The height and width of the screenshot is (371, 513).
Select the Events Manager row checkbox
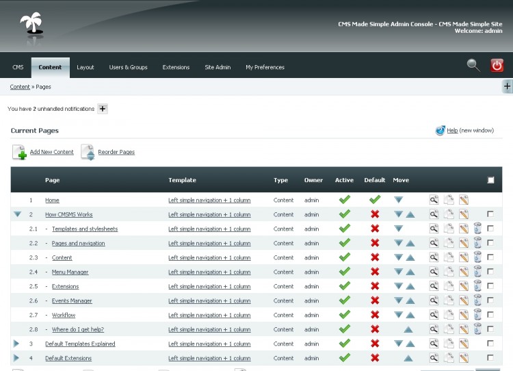pos(490,300)
